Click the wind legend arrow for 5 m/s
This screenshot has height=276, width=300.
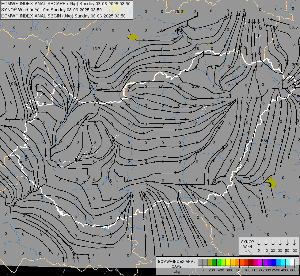[x=259, y=242]
